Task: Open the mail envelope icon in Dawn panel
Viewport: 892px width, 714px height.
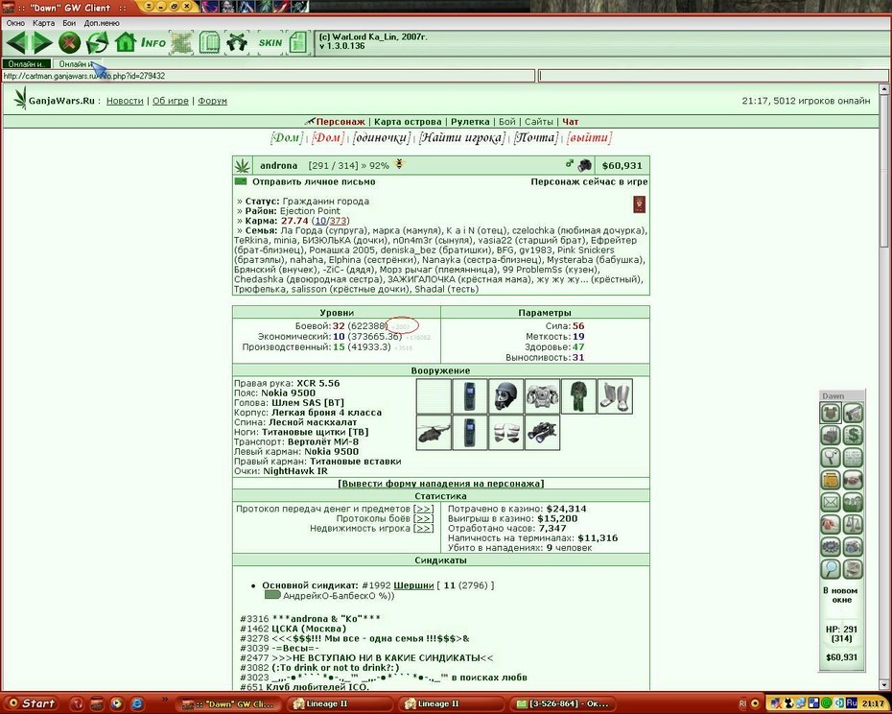Action: point(831,502)
